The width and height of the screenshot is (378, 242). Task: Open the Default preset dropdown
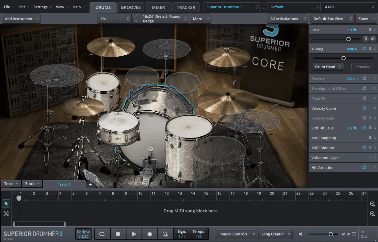click(294, 7)
